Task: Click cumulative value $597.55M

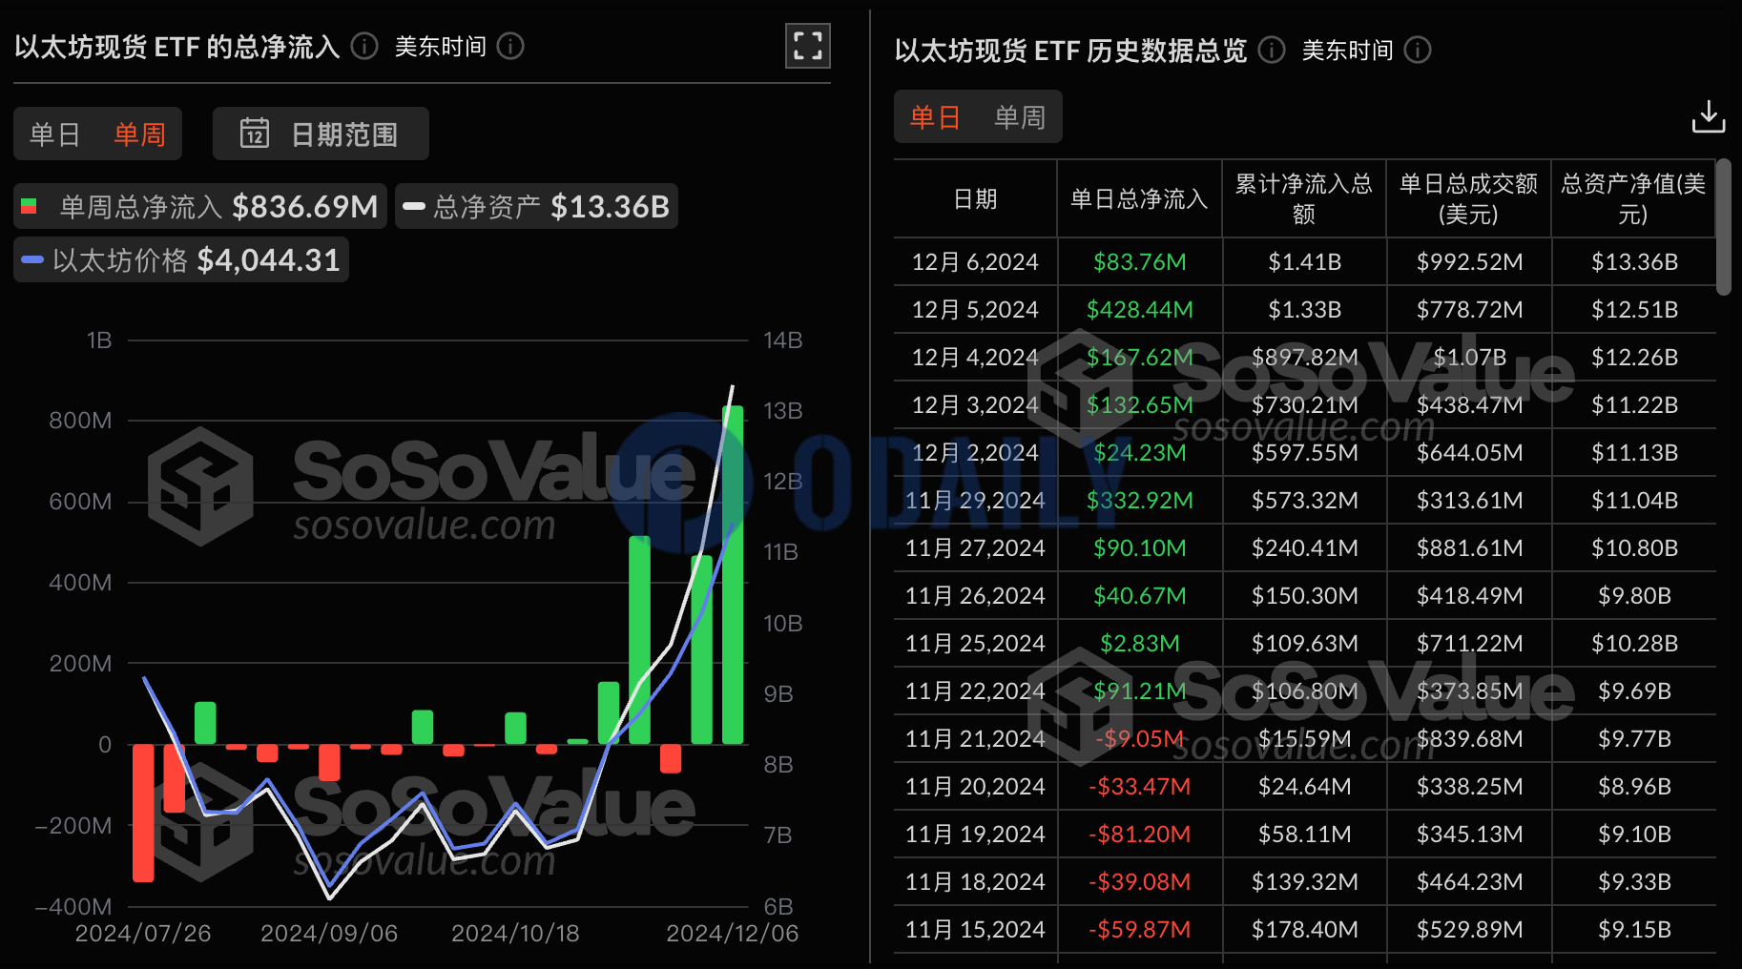Action: click(1304, 452)
